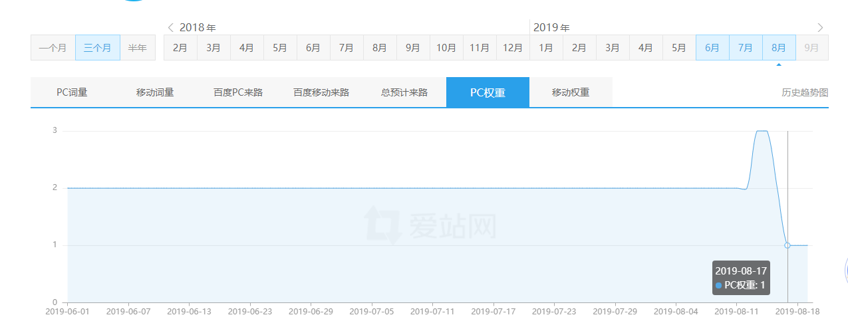The image size is (848, 329).
Task: Click the small triangle marker under 8月
Action: coord(779,64)
